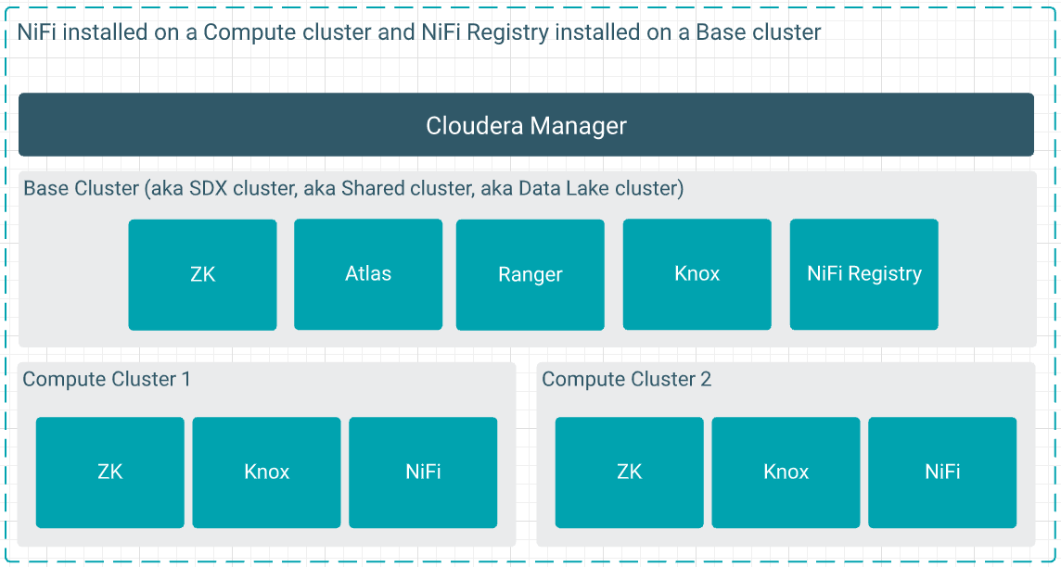Select the Ranger service box
The image size is (1061, 567).
pos(530,274)
